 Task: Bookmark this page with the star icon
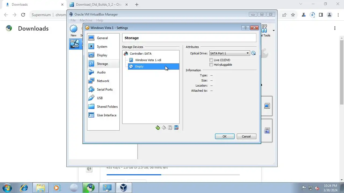293,15
